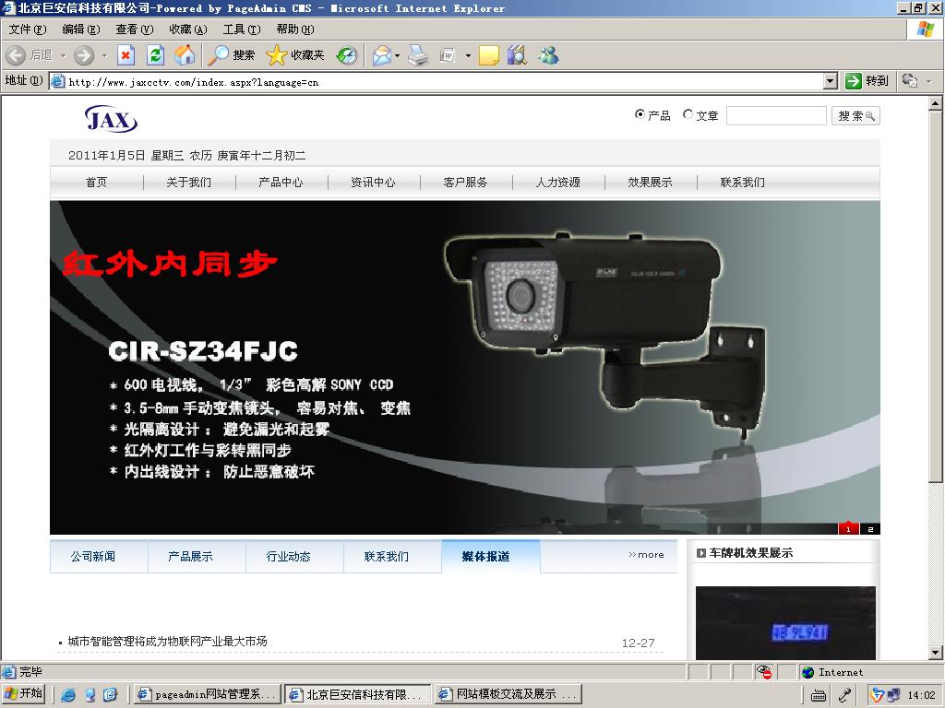Click the Back arrow button

pos(17,55)
